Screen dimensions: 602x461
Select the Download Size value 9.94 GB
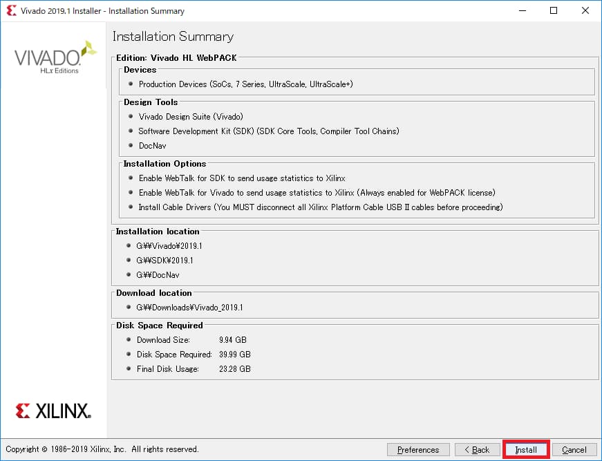[x=233, y=340]
